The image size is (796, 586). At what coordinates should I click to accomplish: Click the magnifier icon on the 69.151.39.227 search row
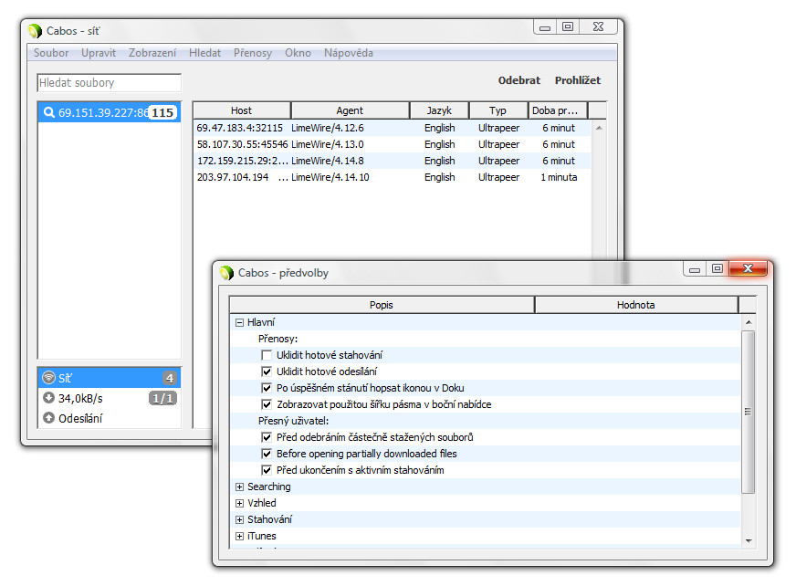pyautogui.click(x=48, y=112)
